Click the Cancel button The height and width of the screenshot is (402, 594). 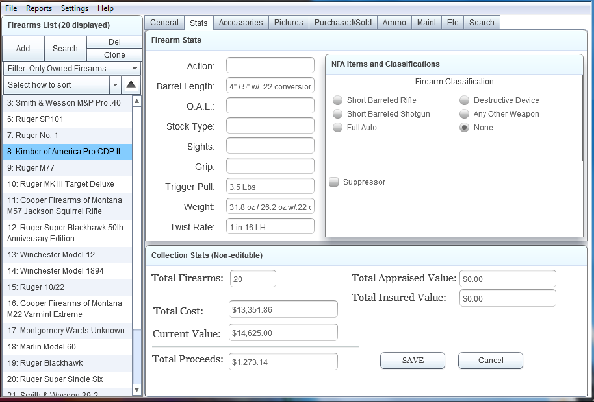(491, 361)
